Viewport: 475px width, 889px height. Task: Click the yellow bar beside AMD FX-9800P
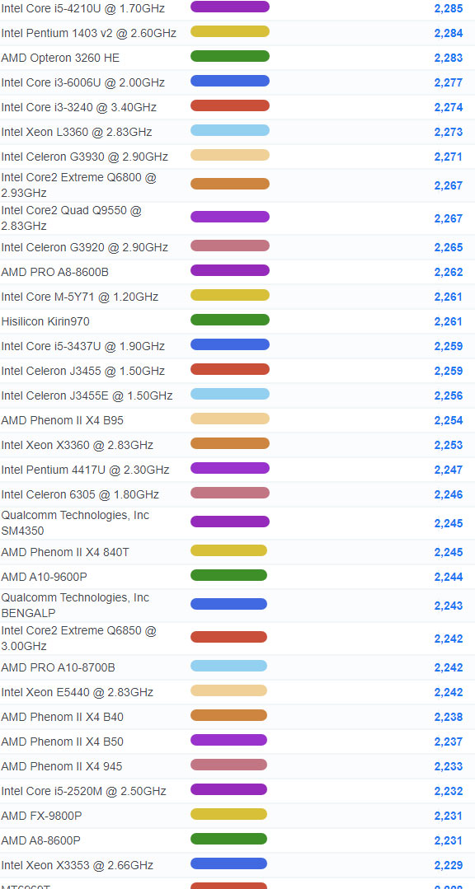pos(228,814)
